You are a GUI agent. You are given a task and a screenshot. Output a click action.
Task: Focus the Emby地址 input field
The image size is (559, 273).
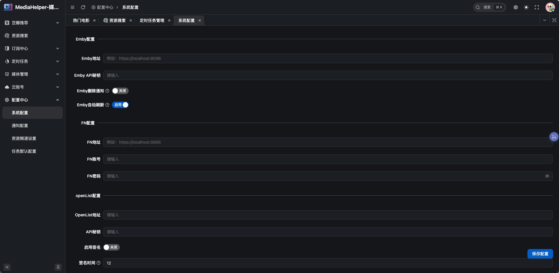tap(328, 58)
